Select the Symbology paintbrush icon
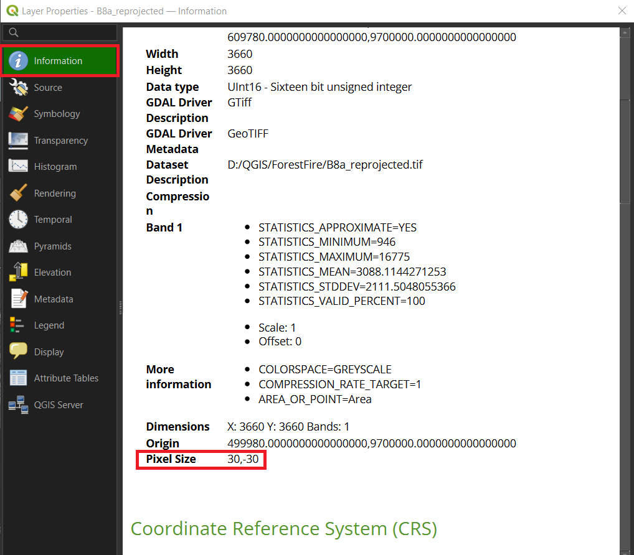Screen dimensions: 634x555 pyautogui.click(x=19, y=114)
